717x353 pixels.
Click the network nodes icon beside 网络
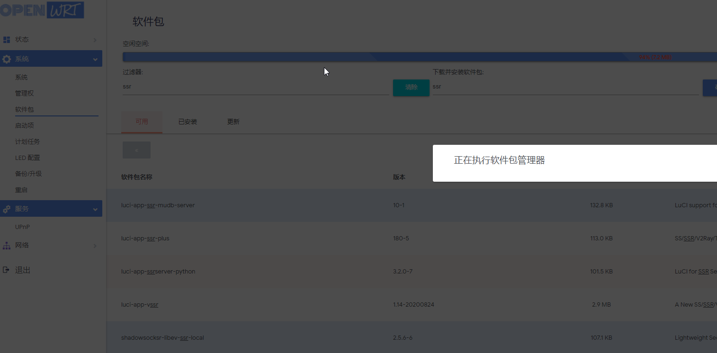tap(6, 245)
